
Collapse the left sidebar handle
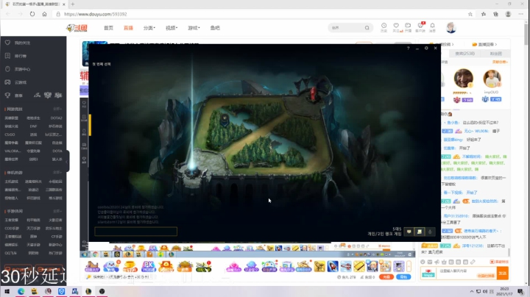click(67, 161)
